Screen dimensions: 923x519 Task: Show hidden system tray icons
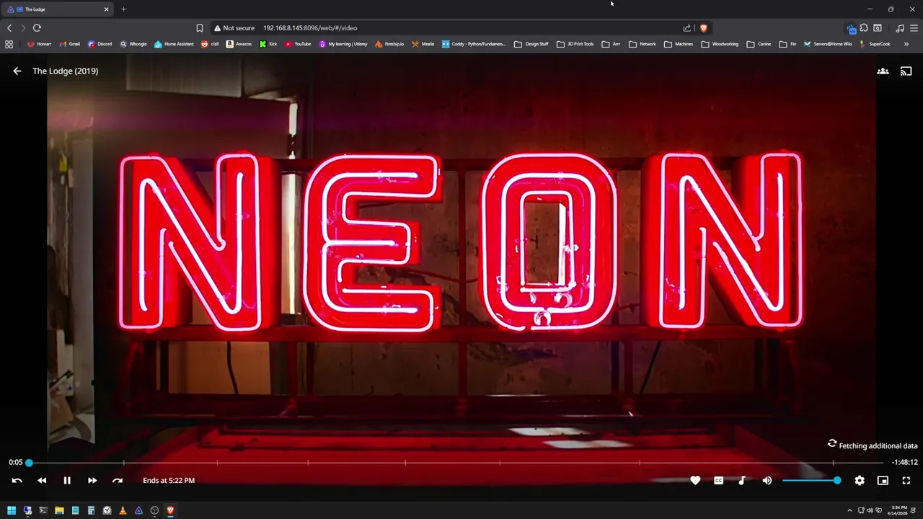click(850, 510)
